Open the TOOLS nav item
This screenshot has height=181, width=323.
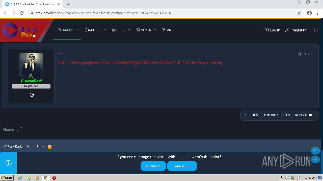pyautogui.click(x=118, y=30)
